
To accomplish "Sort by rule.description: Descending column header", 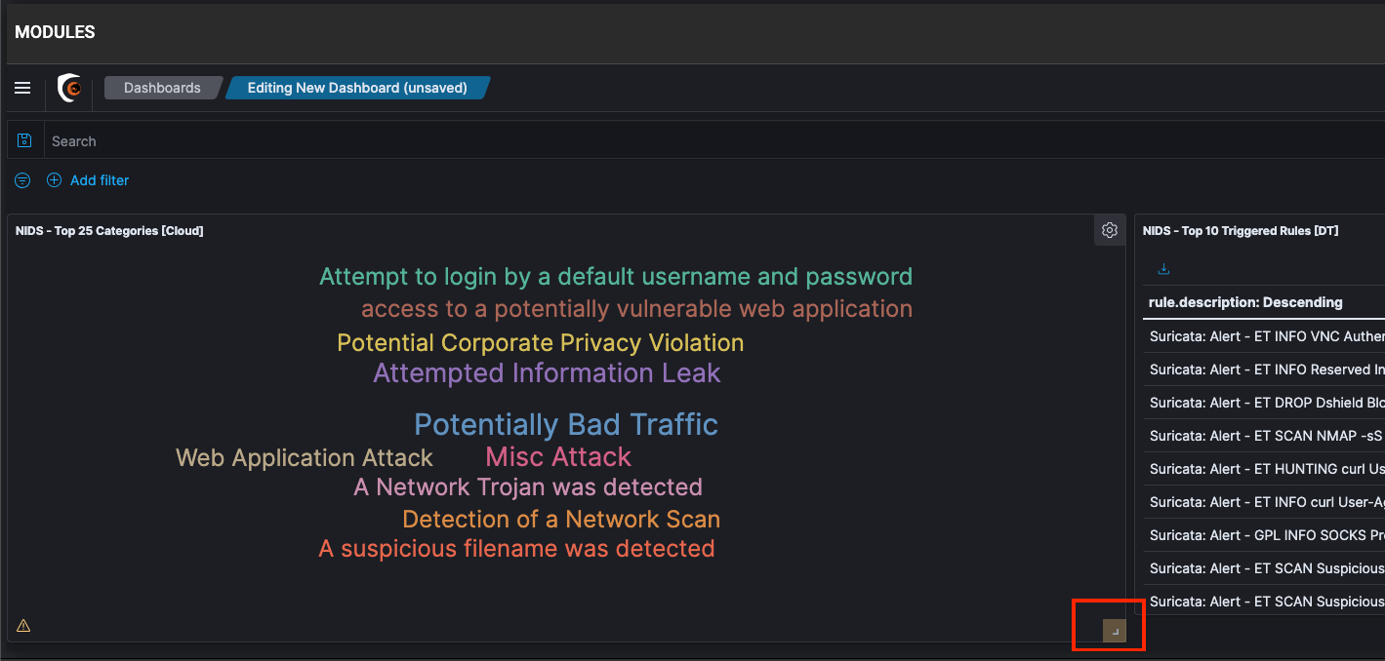I will click(x=1245, y=302).
